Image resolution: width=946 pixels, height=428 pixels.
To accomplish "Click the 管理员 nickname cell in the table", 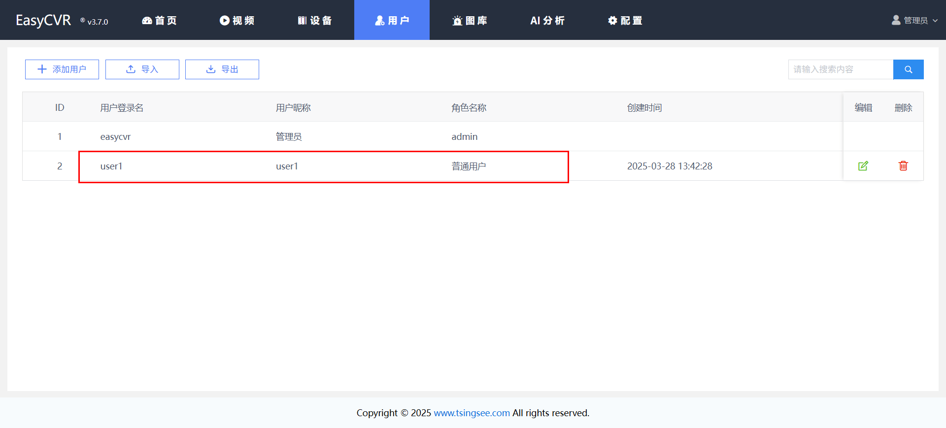I will (x=289, y=136).
